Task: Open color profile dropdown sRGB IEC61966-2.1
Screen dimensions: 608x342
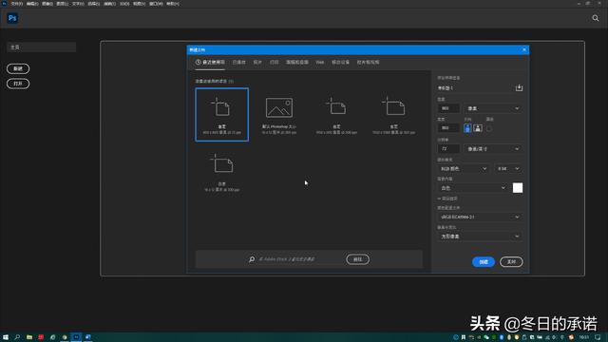Action: [x=480, y=218]
